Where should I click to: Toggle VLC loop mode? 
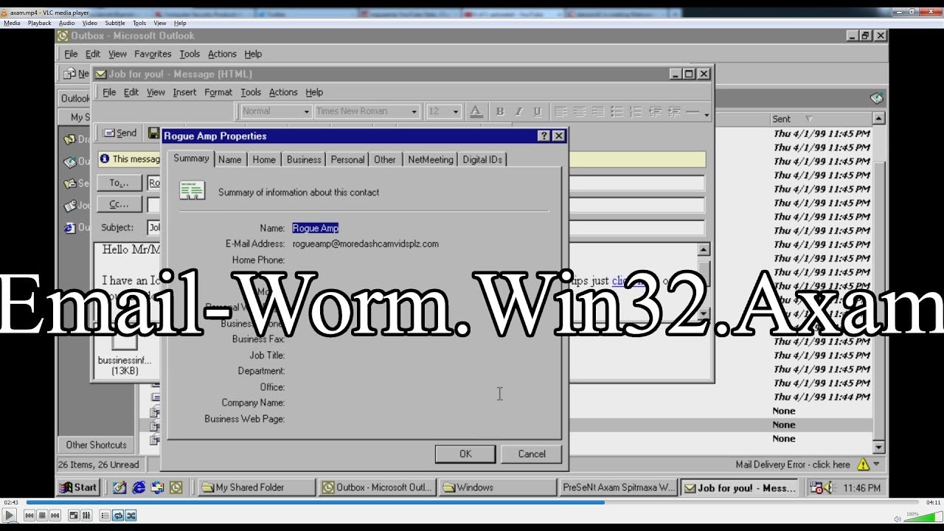tap(118, 516)
